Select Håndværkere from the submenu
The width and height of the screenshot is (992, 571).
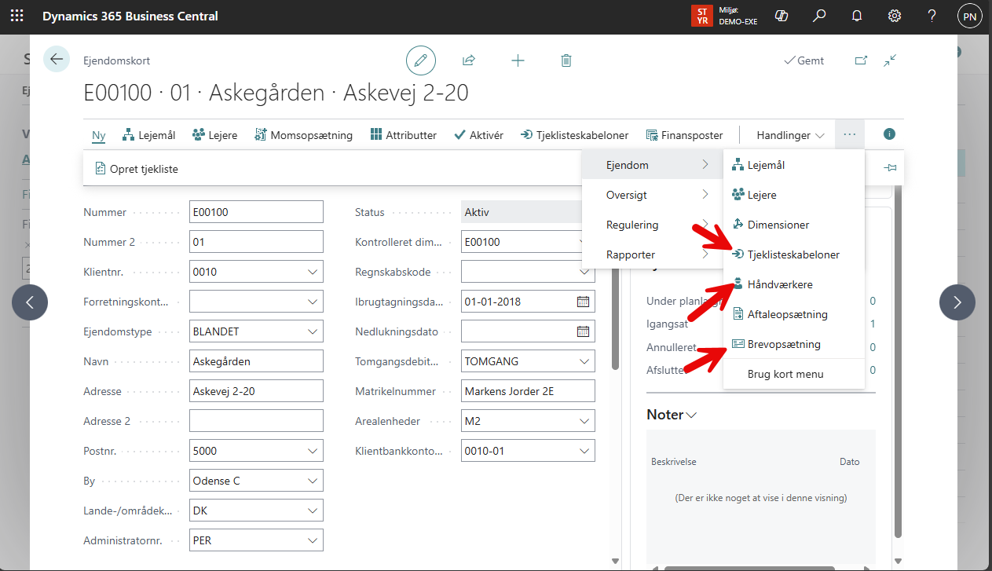coord(779,284)
